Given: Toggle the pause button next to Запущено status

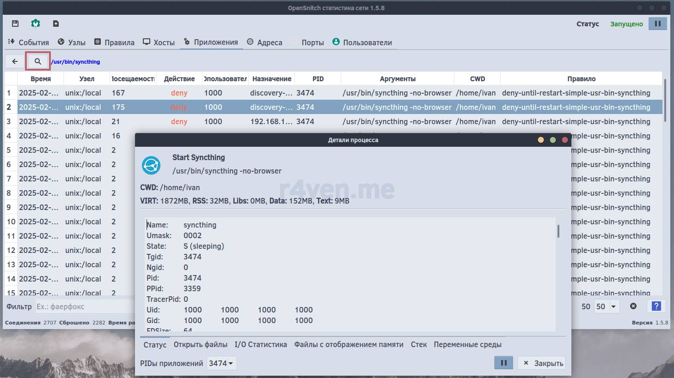Looking at the screenshot, I should pos(657,24).
